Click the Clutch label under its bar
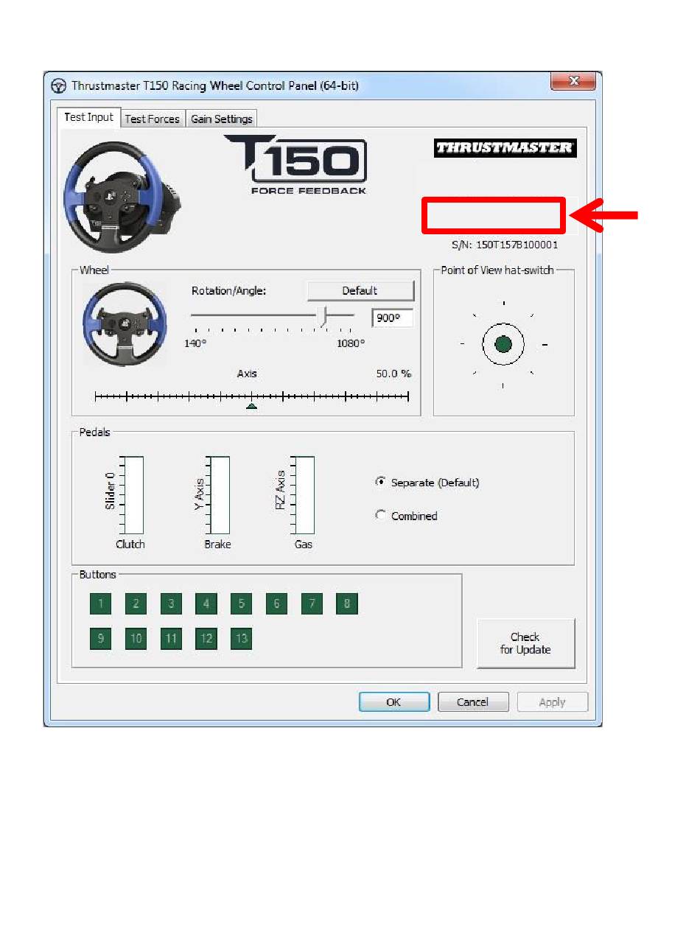 (x=130, y=544)
